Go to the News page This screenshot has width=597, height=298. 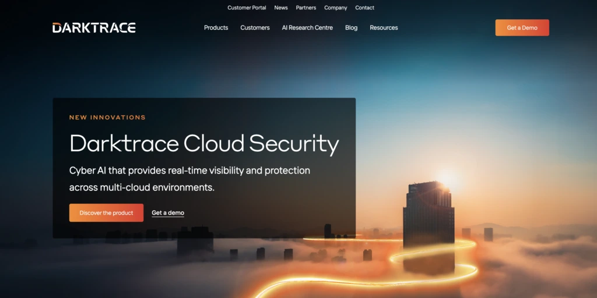coord(281,8)
